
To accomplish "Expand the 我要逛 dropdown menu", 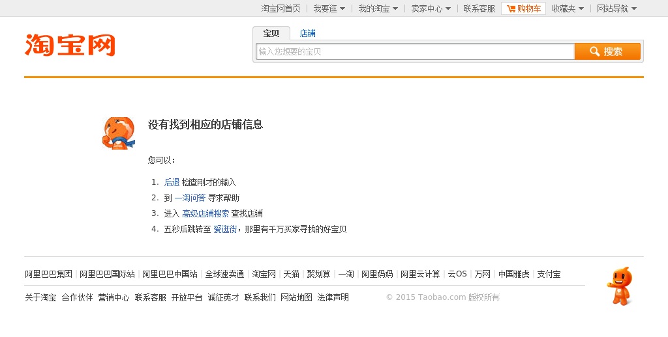I will coord(329,8).
